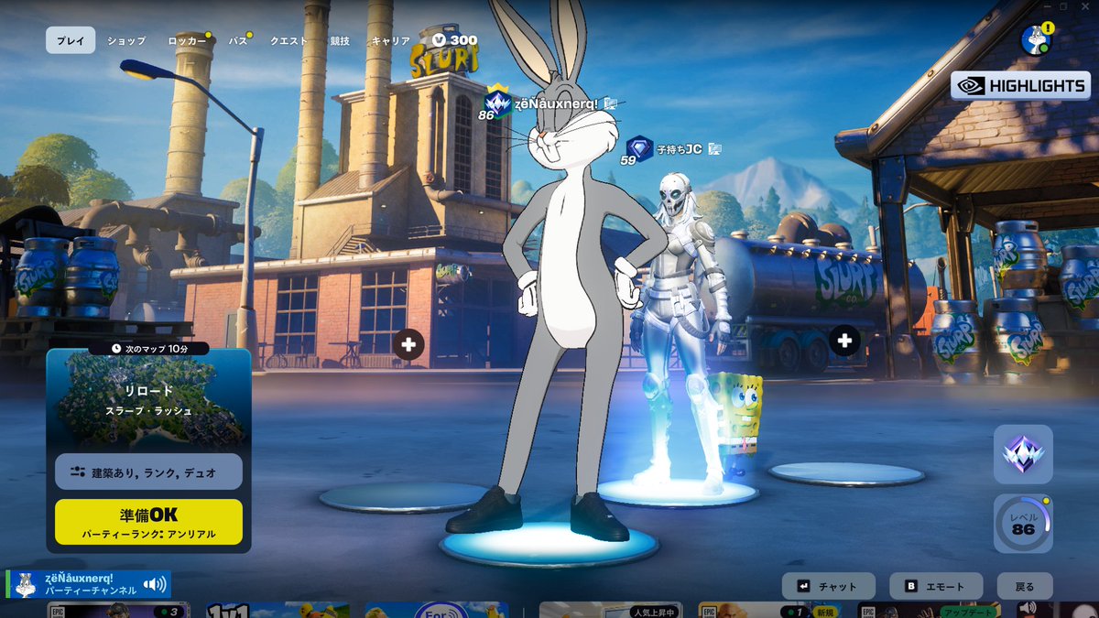The height and width of the screenshot is (618, 1099).
Task: Open the レベル 86 progress ring
Action: pyautogui.click(x=1023, y=524)
